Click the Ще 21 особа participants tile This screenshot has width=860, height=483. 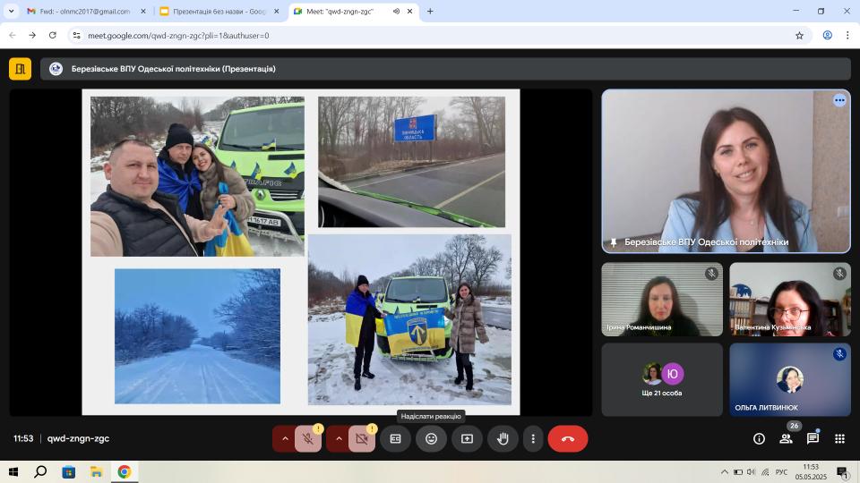pyautogui.click(x=661, y=379)
